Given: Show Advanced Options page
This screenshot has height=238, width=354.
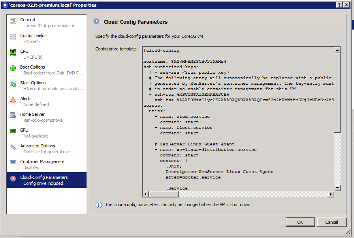Looking at the screenshot, I should coord(47,149).
